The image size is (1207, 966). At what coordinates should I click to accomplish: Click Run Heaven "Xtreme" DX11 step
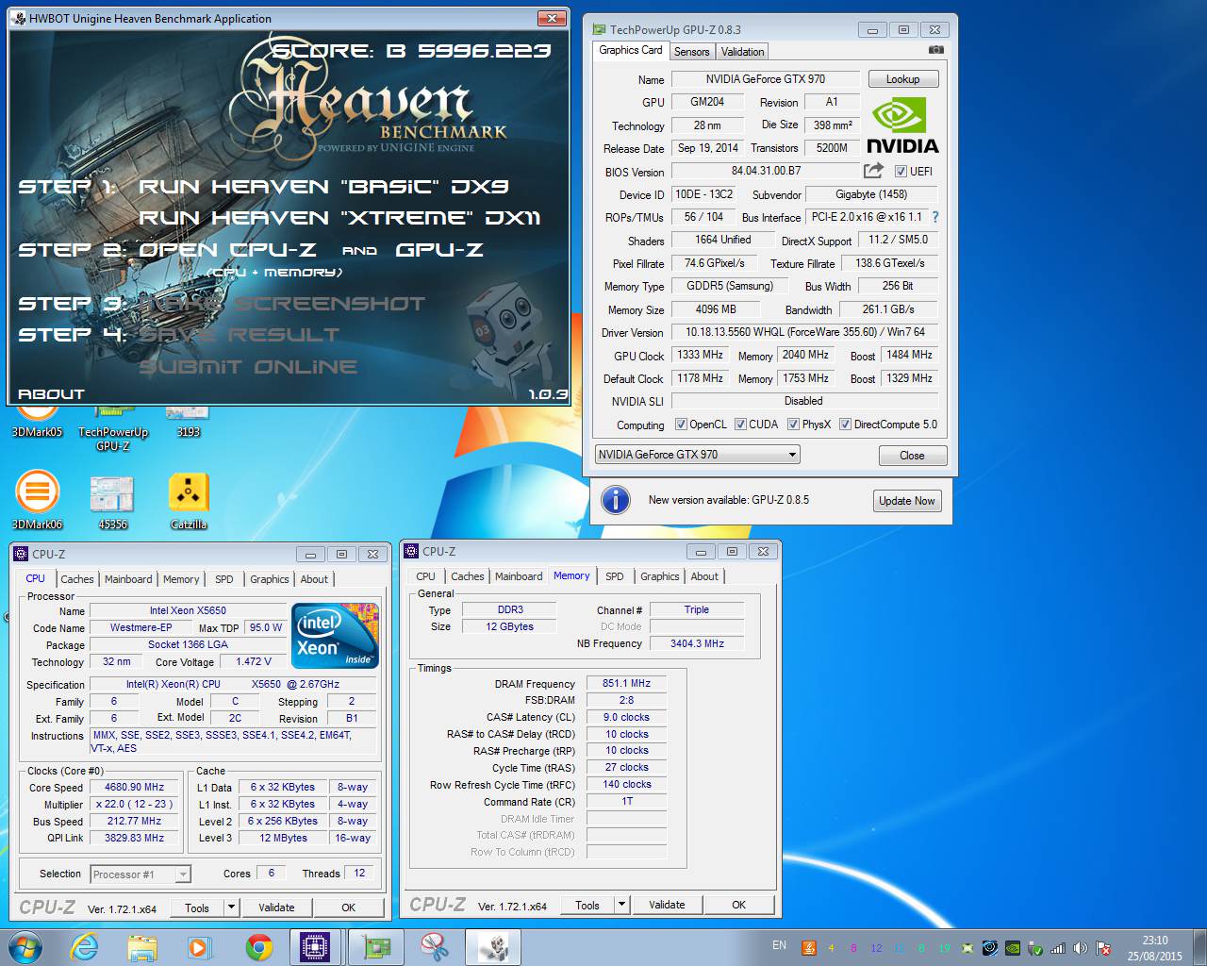[x=339, y=218]
